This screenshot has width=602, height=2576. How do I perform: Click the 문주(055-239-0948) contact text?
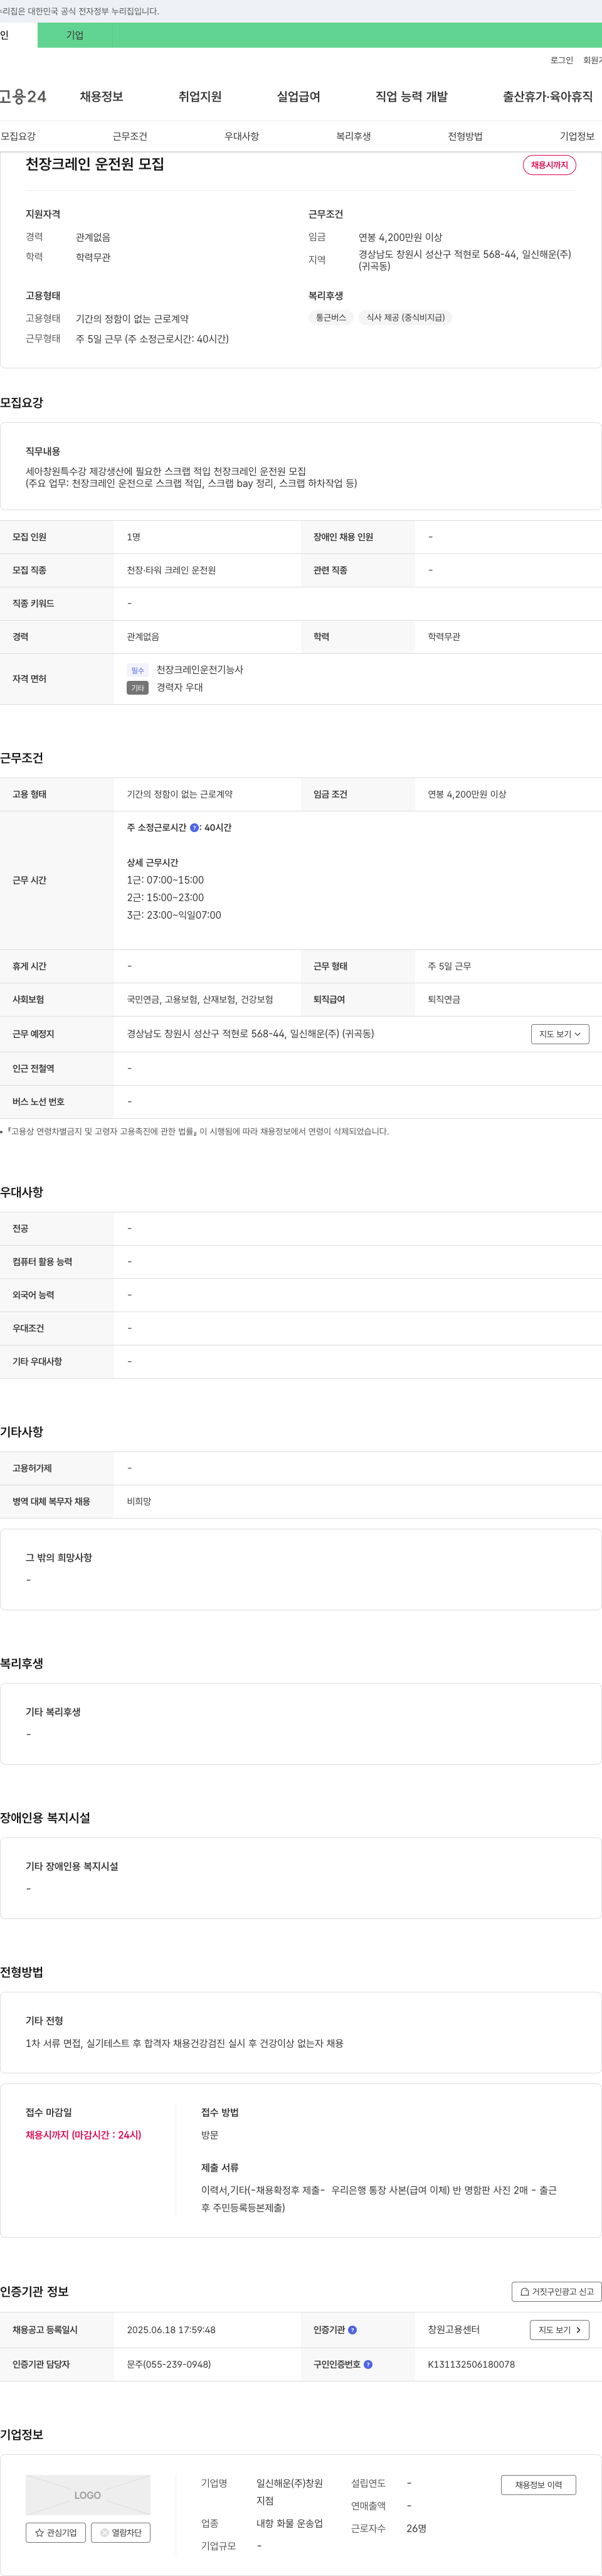tap(169, 2364)
